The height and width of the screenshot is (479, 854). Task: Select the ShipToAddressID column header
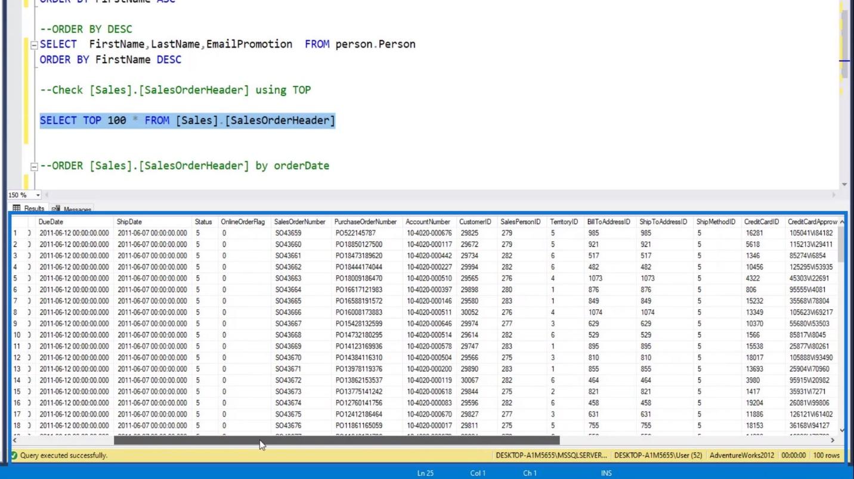pyautogui.click(x=664, y=222)
